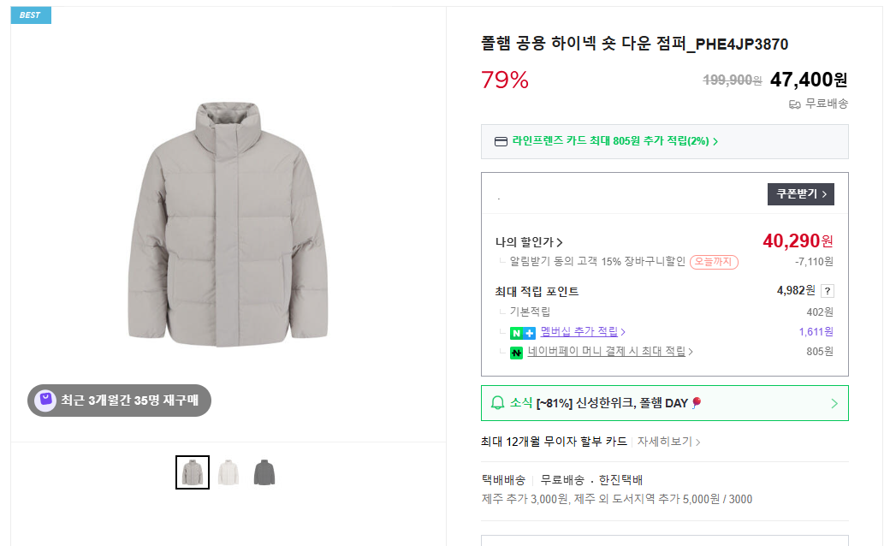This screenshot has height=546, width=896.
Task: Select the white jacket color thumbnail
Action: 228,472
